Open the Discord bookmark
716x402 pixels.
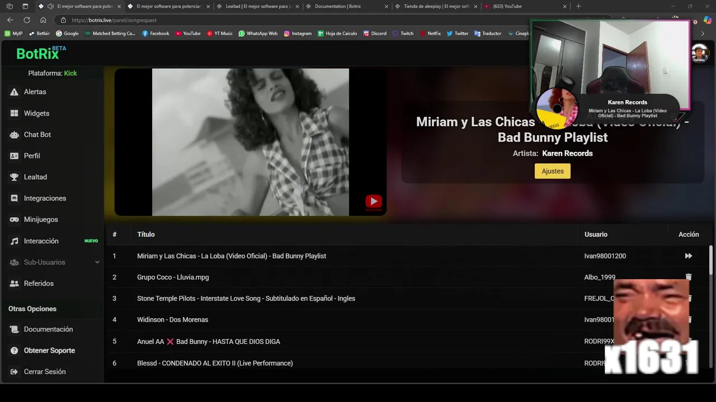tap(375, 33)
